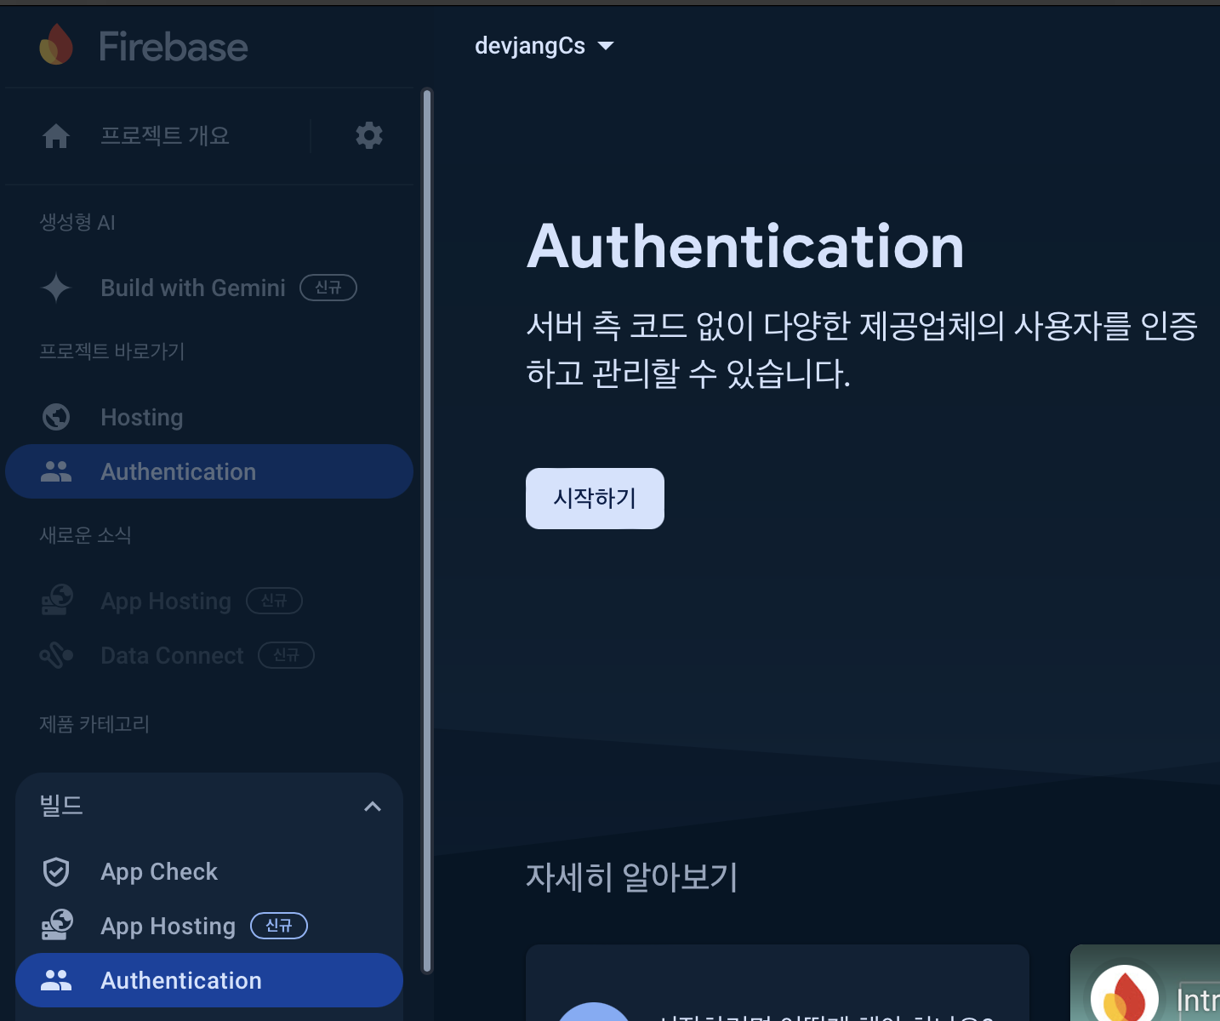Click the 신규 badge beside Build with Gemini
This screenshot has height=1021, width=1220.
coord(328,288)
